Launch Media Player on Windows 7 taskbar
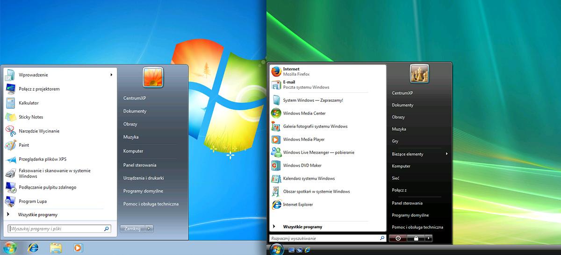The height and width of the screenshot is (255, 561). point(78,248)
